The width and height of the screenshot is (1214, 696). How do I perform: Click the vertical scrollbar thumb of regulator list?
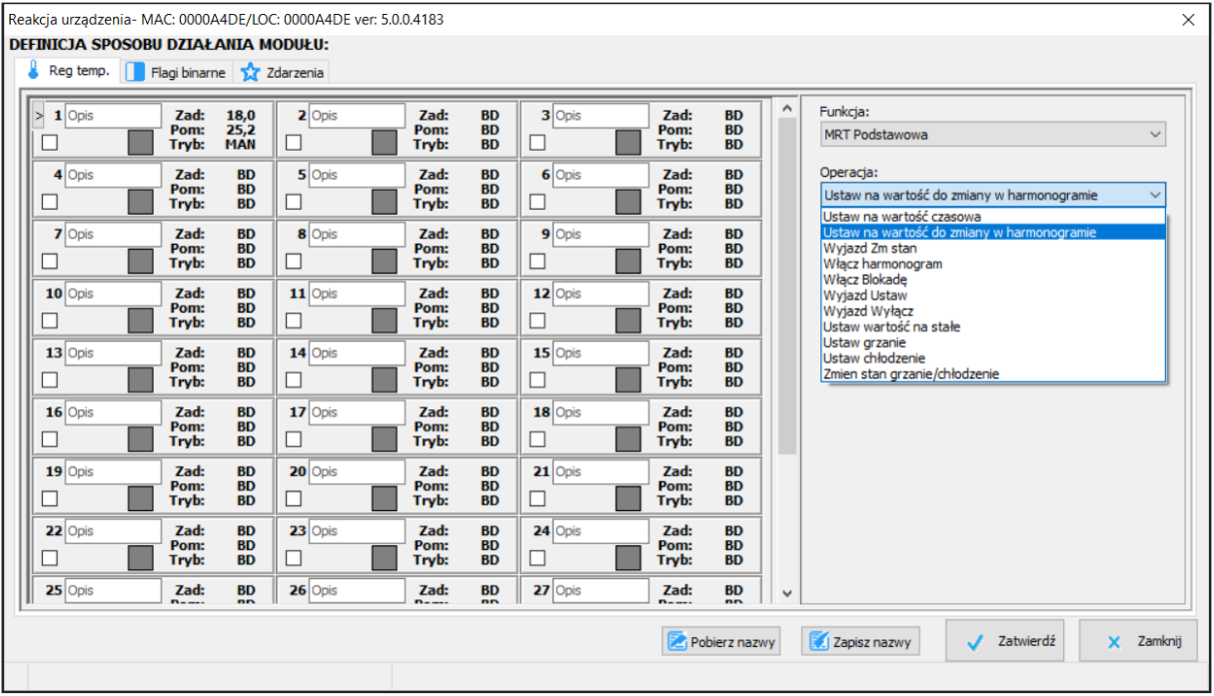(x=786, y=286)
